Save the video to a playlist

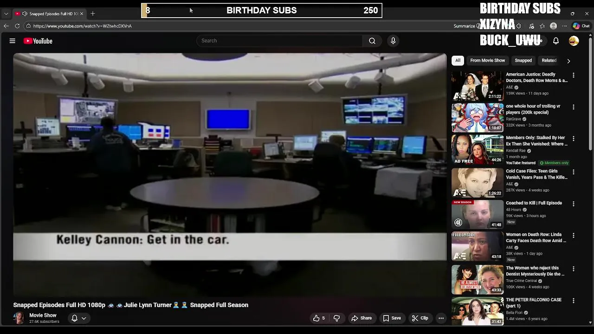coord(392,318)
